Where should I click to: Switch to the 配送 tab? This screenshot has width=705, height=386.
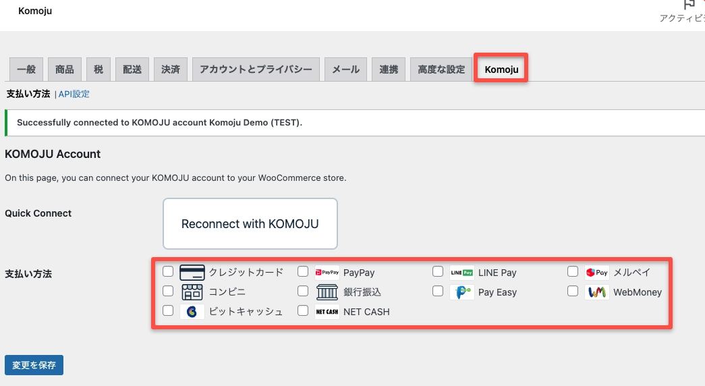[132, 70]
